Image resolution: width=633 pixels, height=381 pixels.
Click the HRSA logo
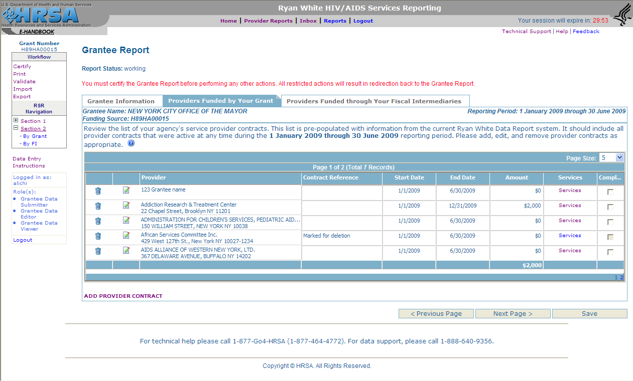point(40,15)
